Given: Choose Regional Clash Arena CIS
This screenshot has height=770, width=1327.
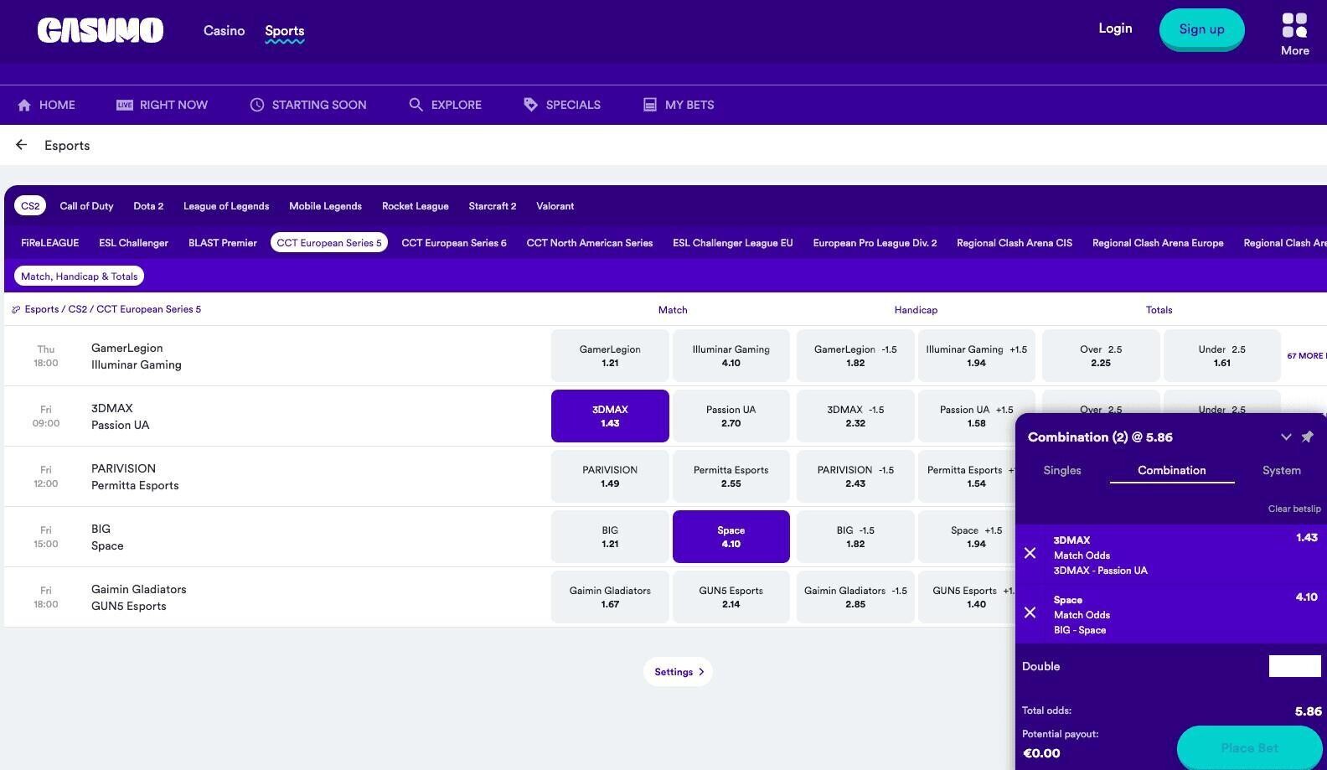Looking at the screenshot, I should 1015,243.
